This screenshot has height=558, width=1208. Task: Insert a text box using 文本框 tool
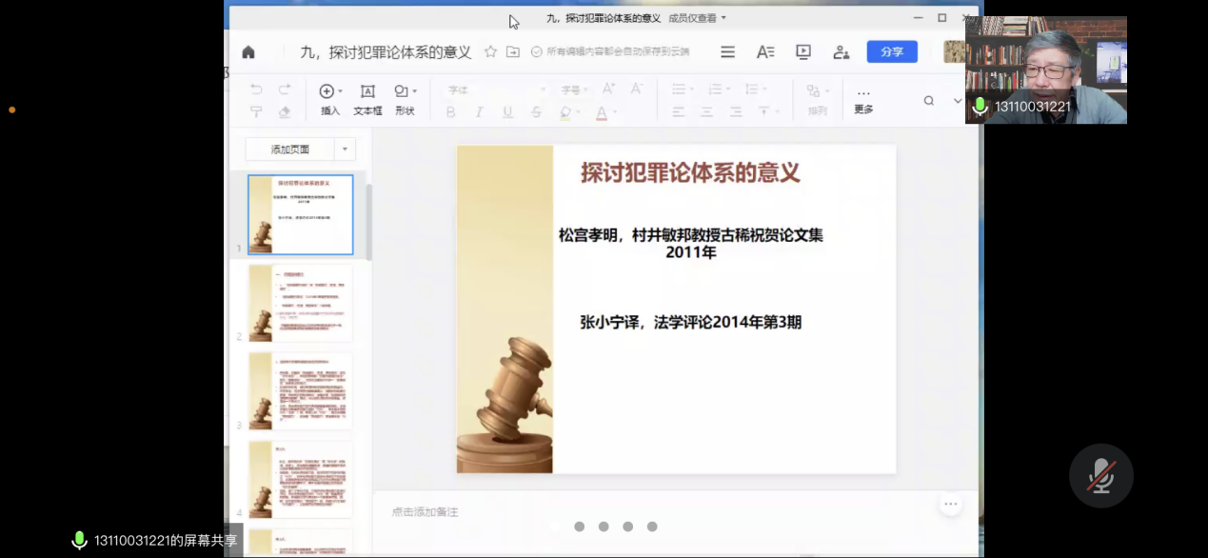[x=366, y=98]
